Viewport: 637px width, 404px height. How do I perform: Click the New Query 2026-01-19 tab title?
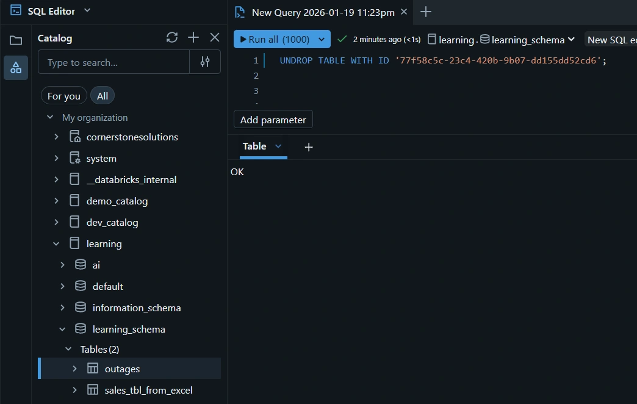click(x=323, y=13)
